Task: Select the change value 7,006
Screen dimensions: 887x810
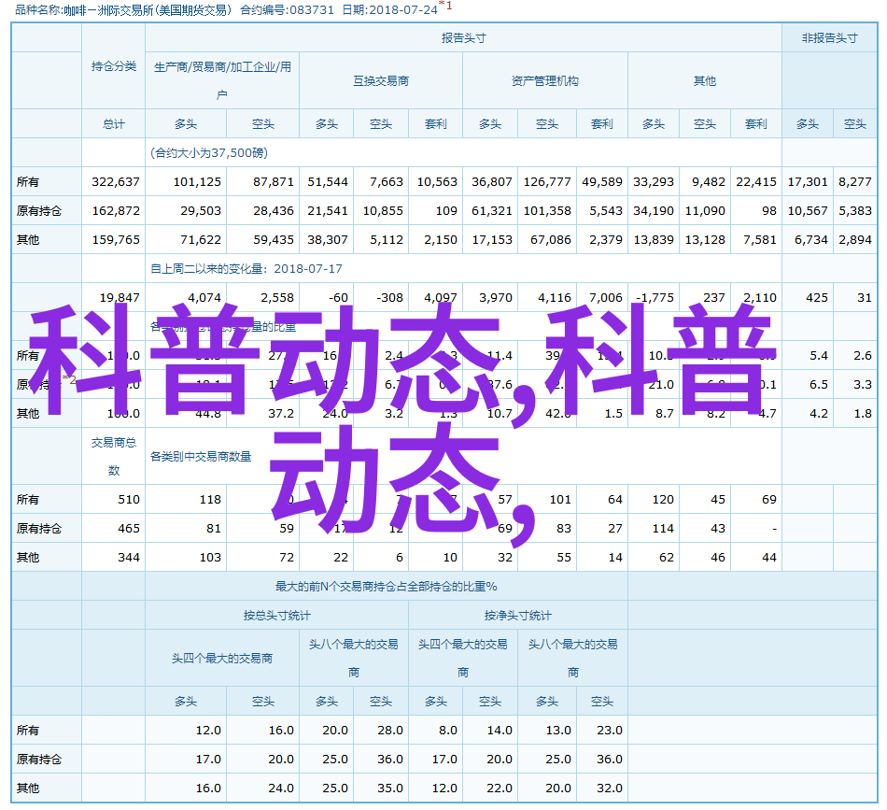Action: pos(605,297)
